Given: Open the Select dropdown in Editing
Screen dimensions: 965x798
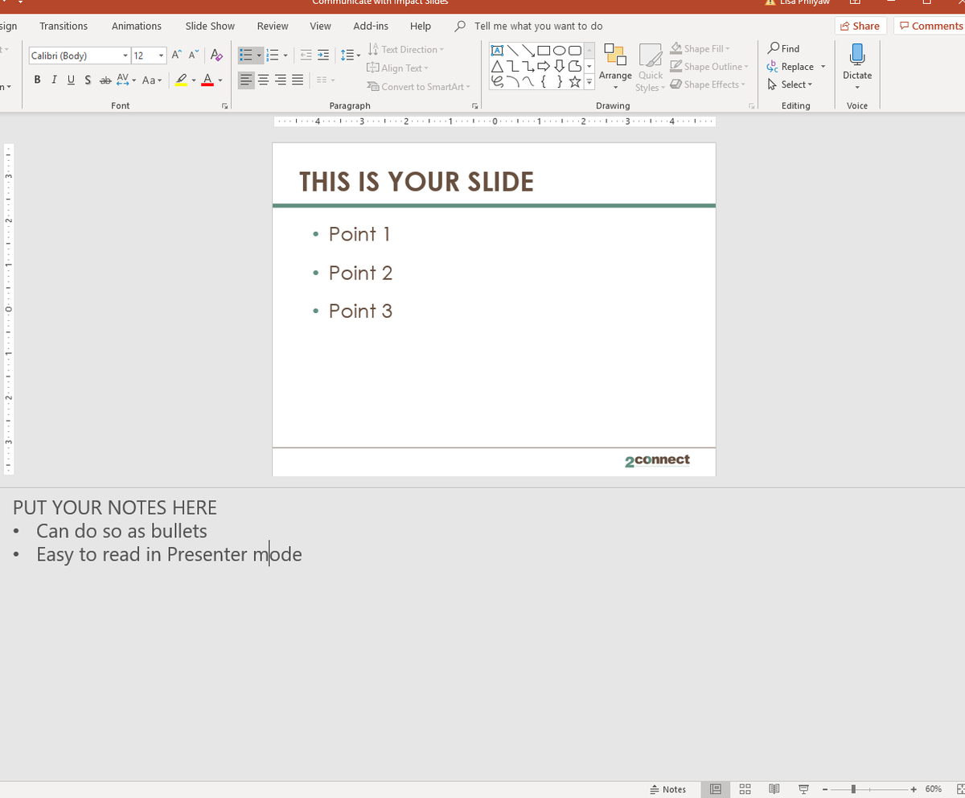Looking at the screenshot, I should [790, 84].
